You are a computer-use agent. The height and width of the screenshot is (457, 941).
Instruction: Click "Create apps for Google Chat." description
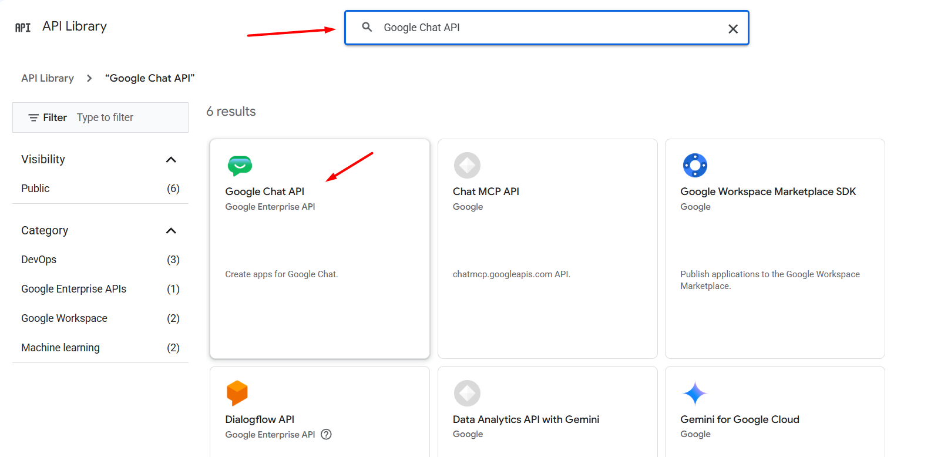[x=281, y=274]
